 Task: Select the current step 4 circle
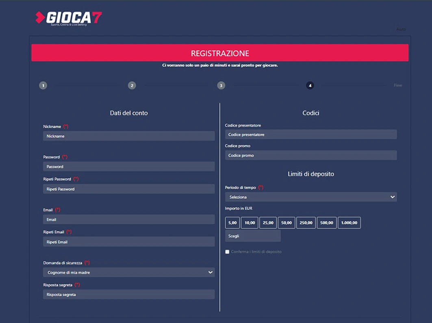[310, 86]
